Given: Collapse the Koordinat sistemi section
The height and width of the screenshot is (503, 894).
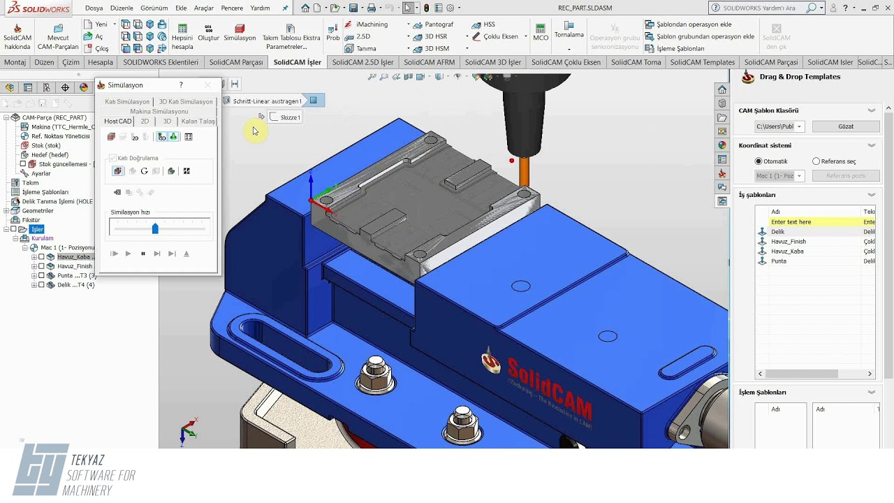Looking at the screenshot, I should pyautogui.click(x=871, y=145).
